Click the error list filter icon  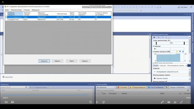[x=167, y=87]
